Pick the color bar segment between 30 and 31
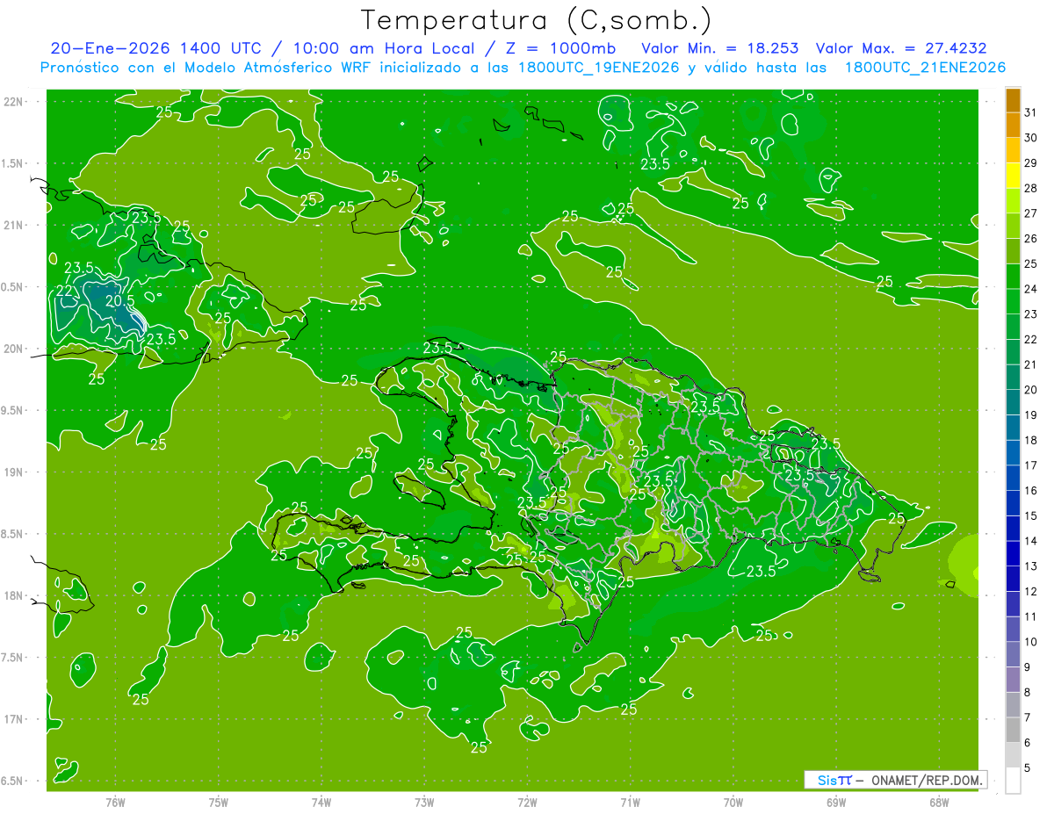1054x814 pixels. click(1013, 125)
